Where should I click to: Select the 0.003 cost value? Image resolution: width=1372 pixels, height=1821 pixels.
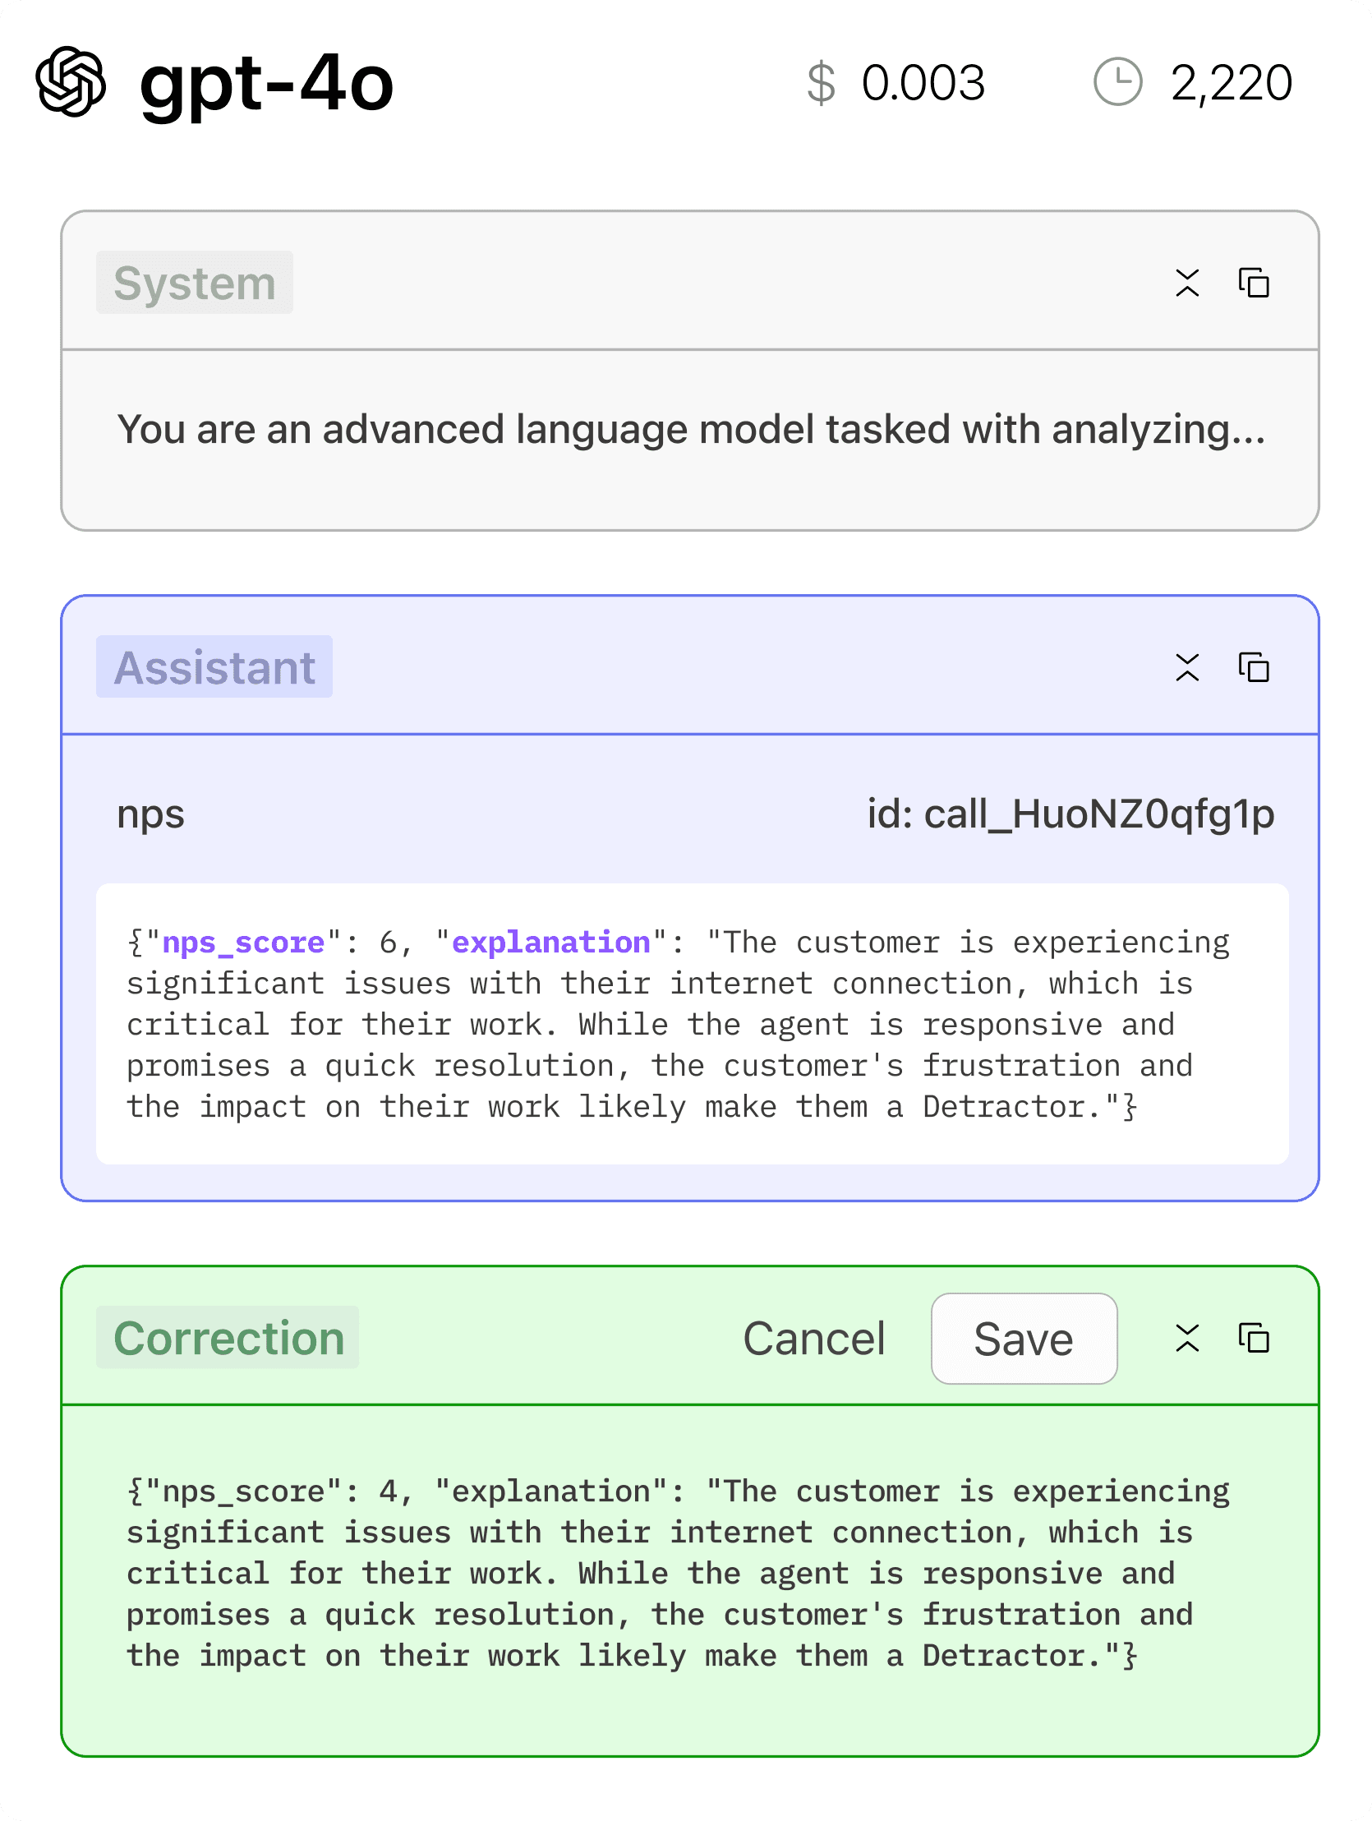coord(923,82)
